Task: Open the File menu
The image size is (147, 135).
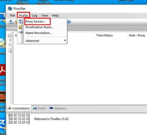Action: pos(12,15)
